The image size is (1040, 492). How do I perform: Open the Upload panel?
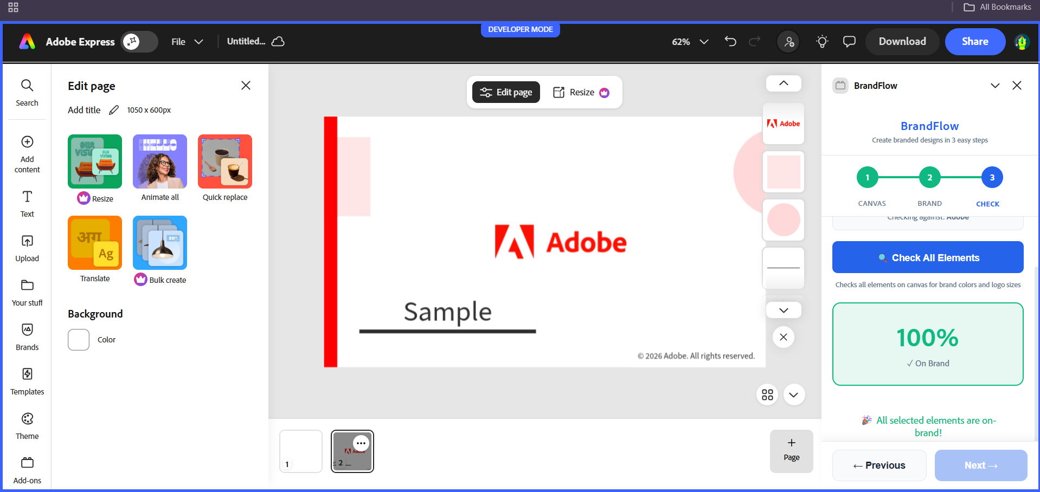27,248
